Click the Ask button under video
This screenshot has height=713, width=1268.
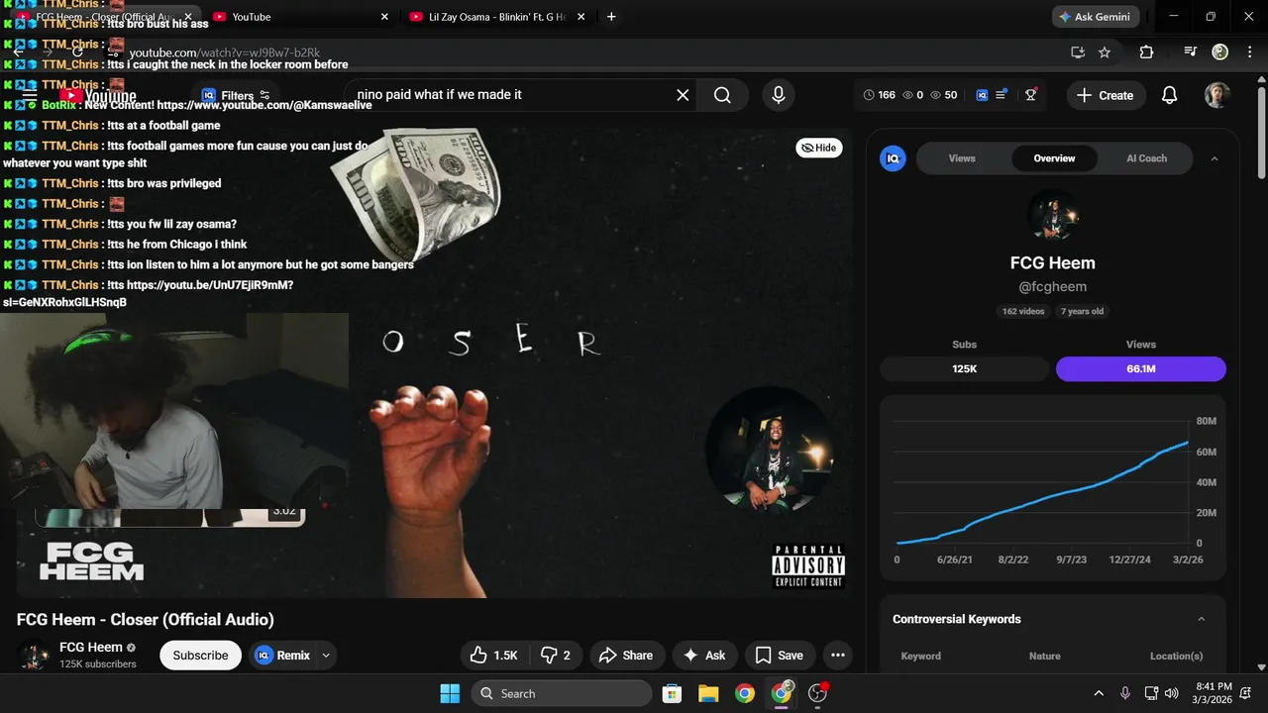click(x=704, y=655)
